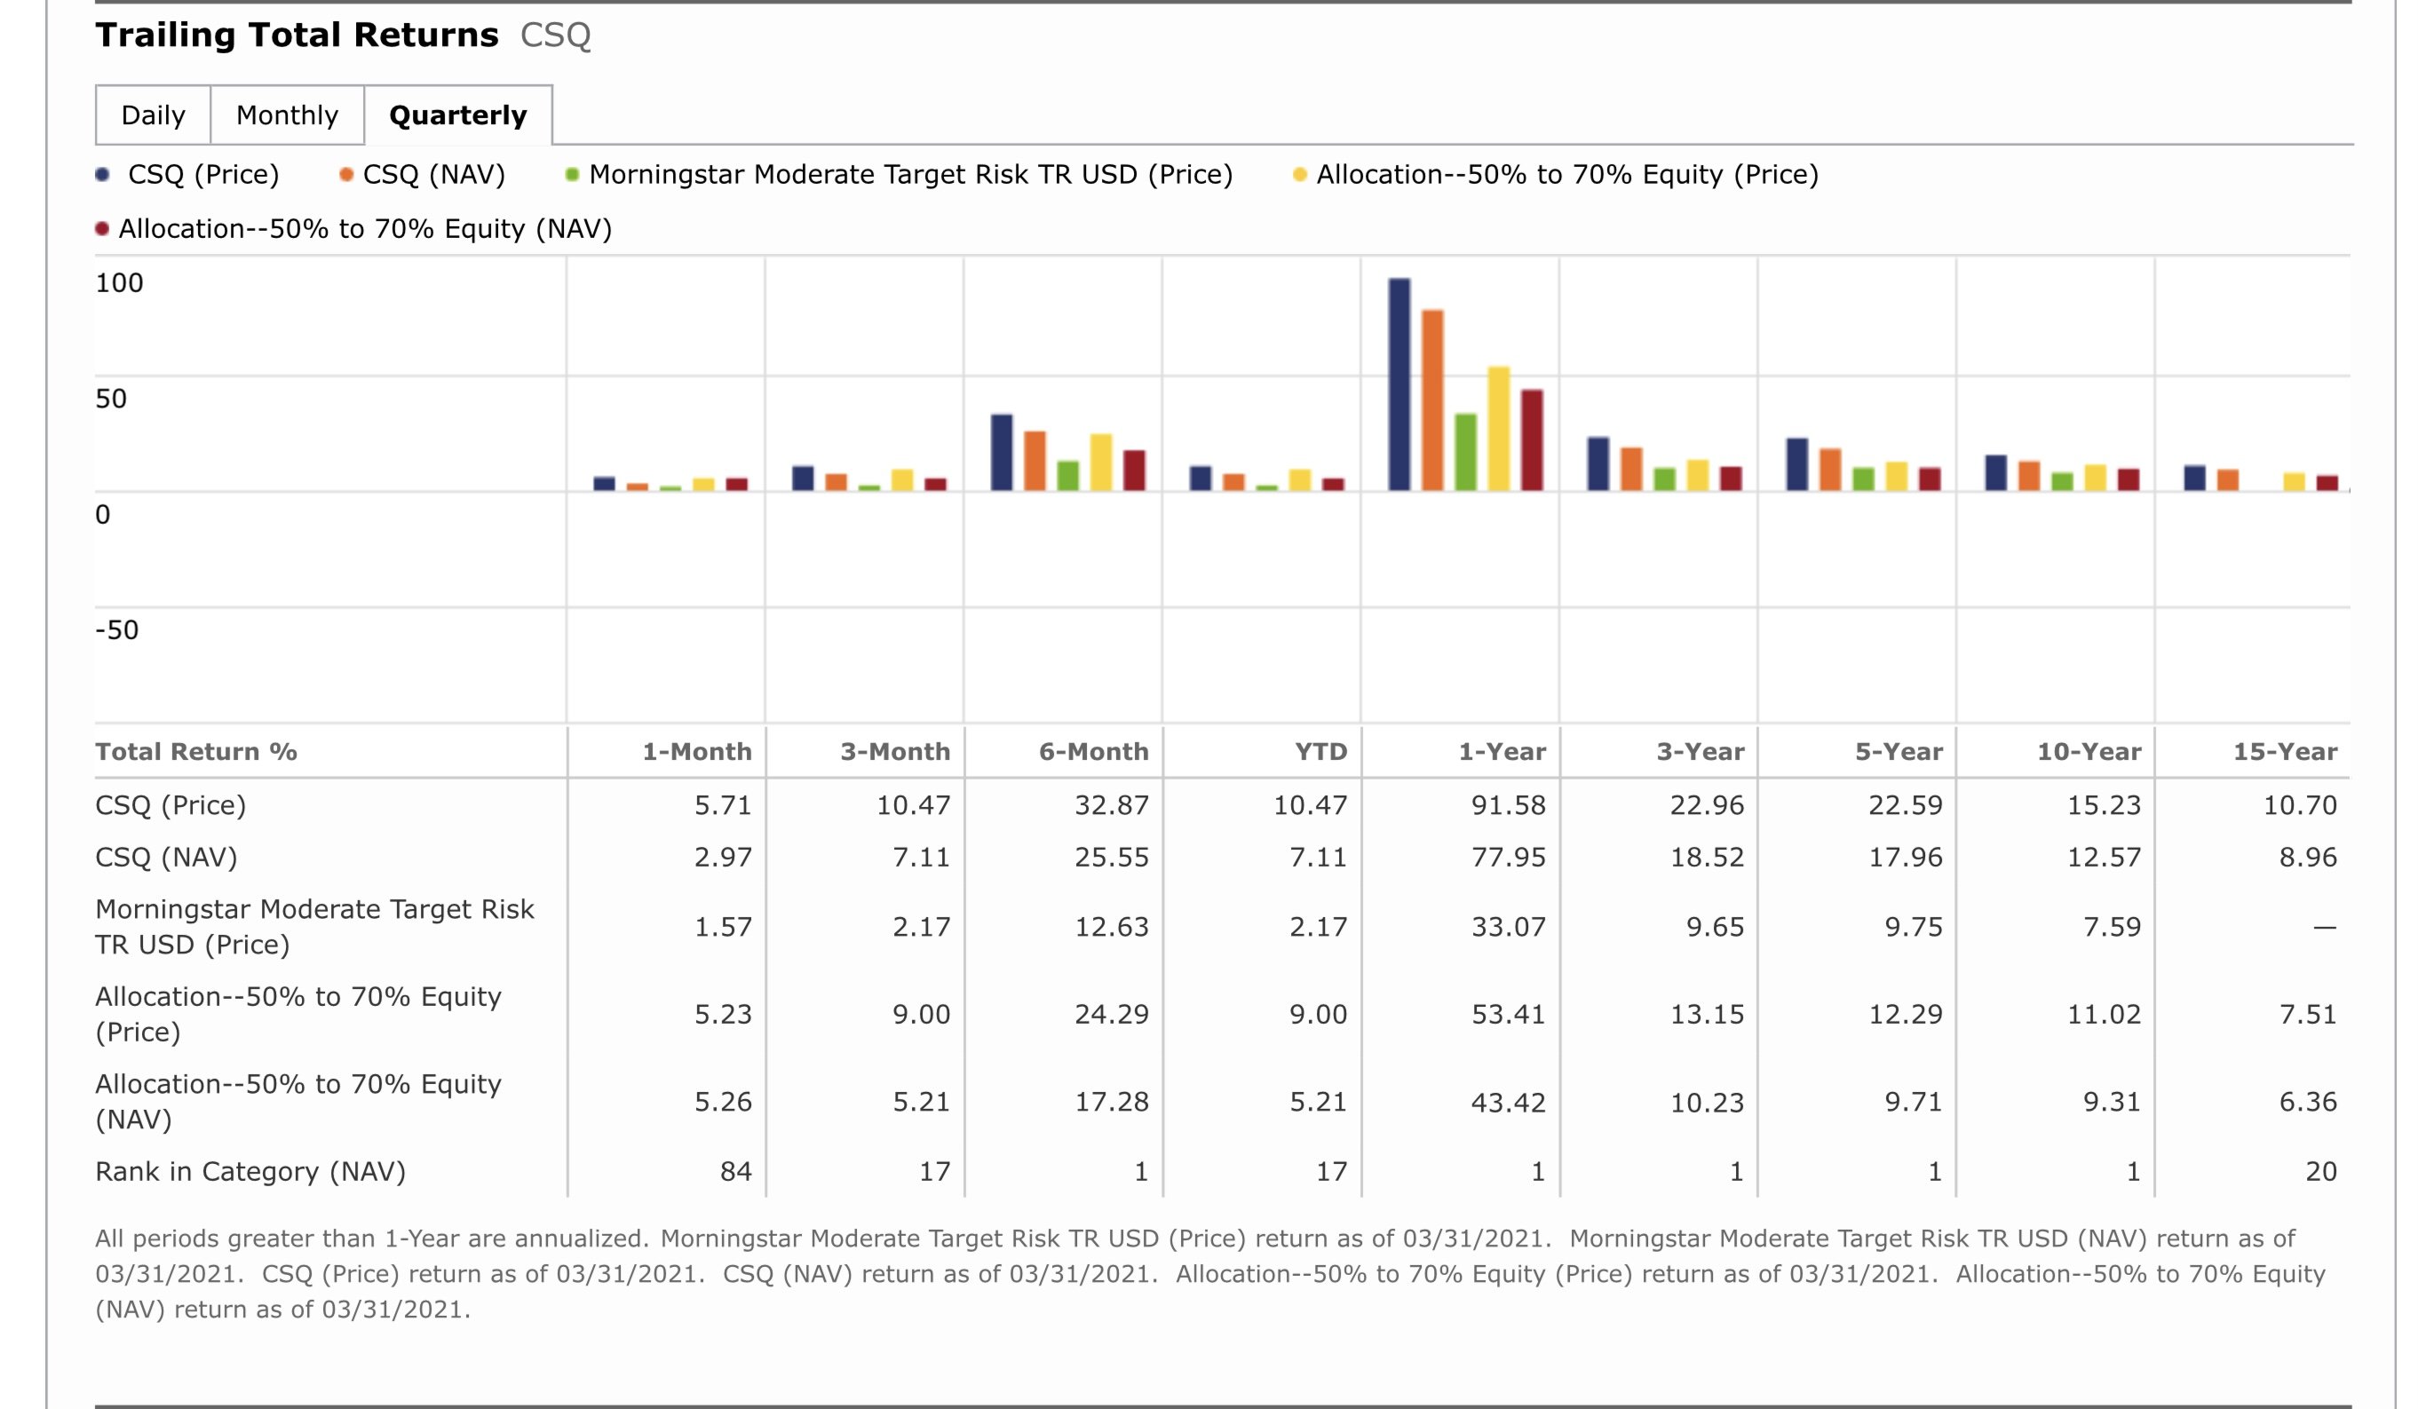Select the Quarterly tab
This screenshot has width=2418, height=1409.
tap(457, 115)
